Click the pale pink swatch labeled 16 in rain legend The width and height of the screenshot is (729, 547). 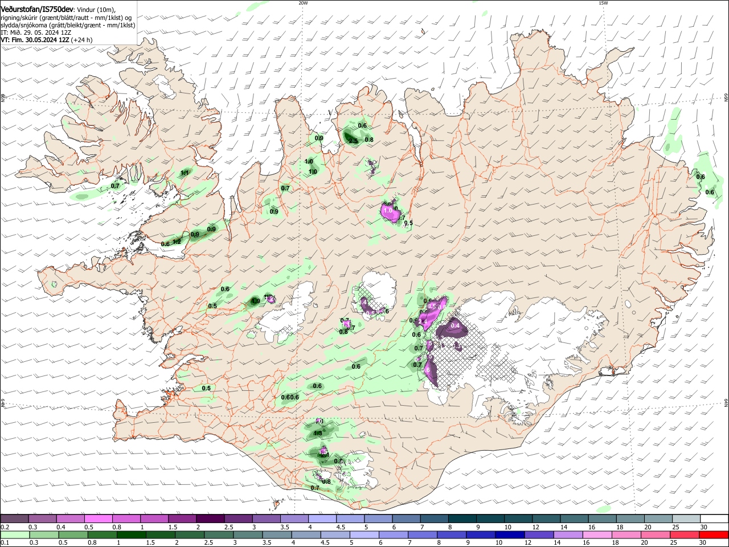coord(598,535)
